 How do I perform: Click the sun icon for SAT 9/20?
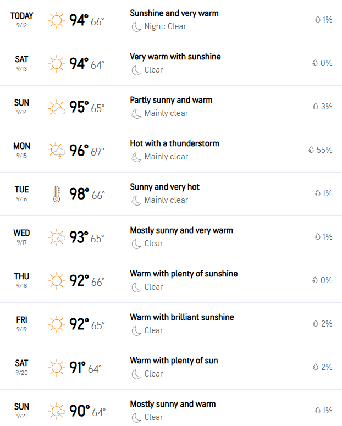(x=57, y=368)
